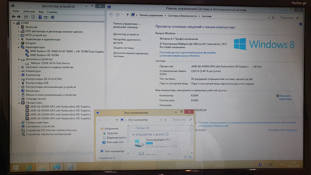The height and width of the screenshot is (175, 311).
Task: Collapse the Устройства и диски (2) group
Action: pos(133,134)
